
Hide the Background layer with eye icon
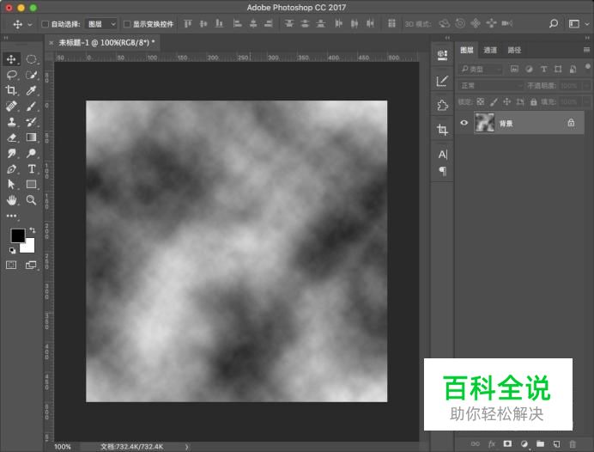coord(464,123)
